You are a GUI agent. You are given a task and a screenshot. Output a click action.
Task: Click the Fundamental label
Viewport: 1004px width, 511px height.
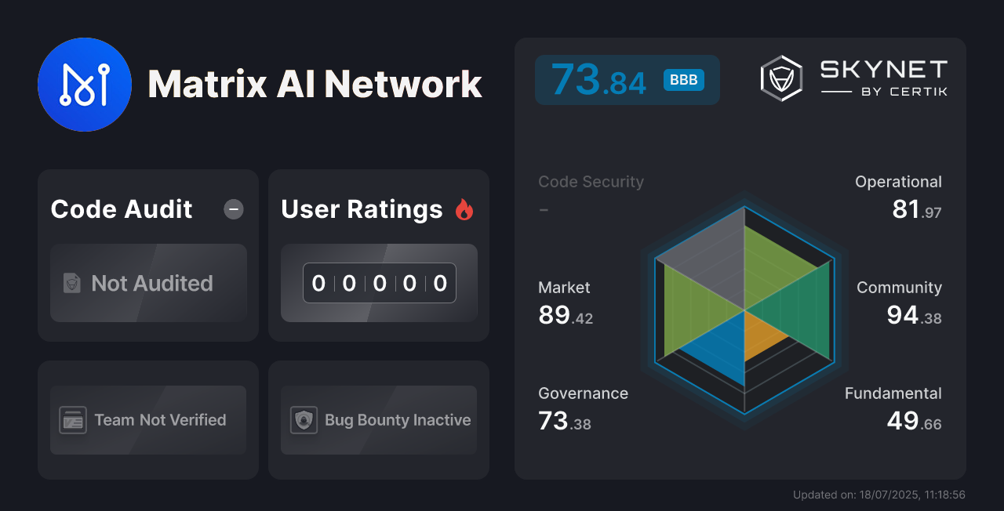pyautogui.click(x=893, y=393)
